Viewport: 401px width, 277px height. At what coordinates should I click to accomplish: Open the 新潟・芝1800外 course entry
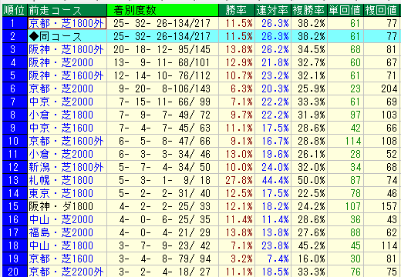point(66,167)
